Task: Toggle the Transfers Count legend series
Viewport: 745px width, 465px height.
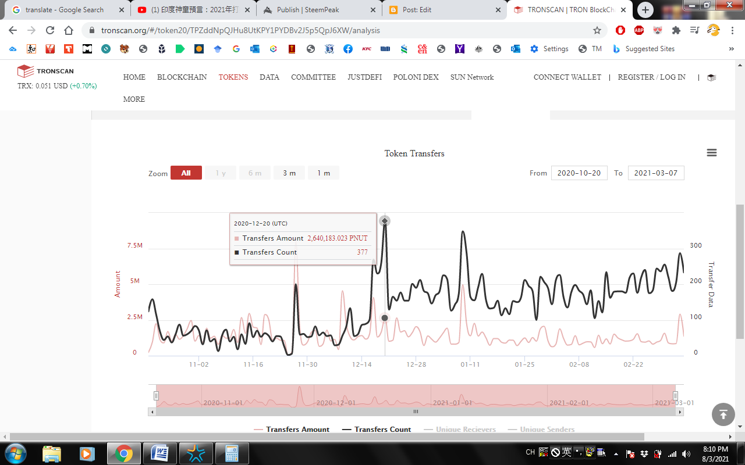Action: (377, 430)
